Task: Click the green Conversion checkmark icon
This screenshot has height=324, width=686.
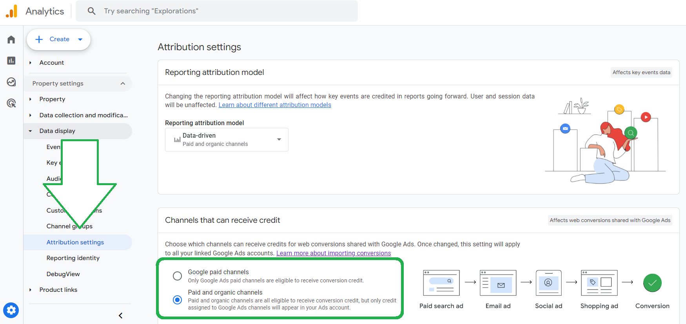Action: [652, 283]
